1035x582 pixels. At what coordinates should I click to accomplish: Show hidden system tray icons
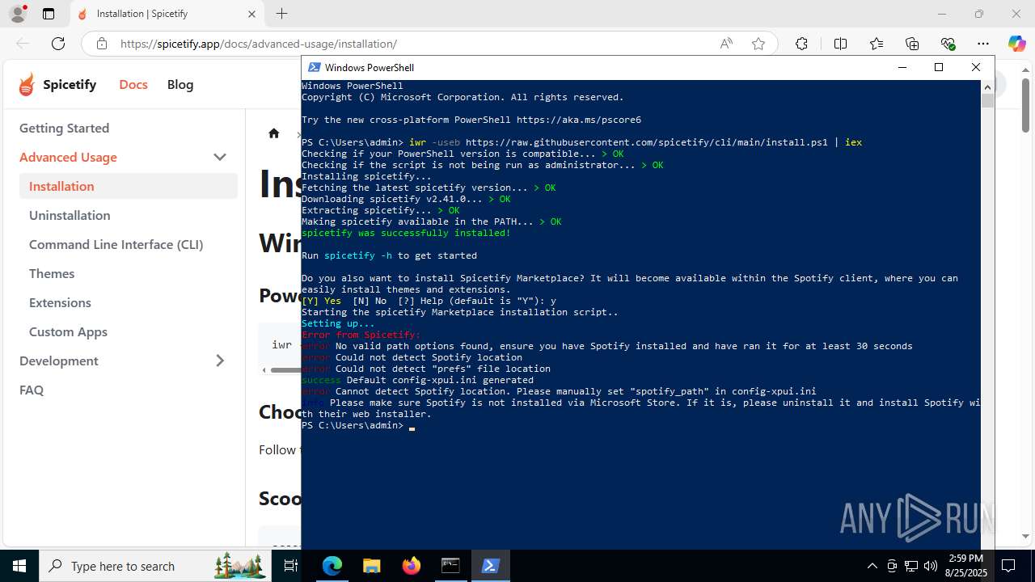coord(872,566)
